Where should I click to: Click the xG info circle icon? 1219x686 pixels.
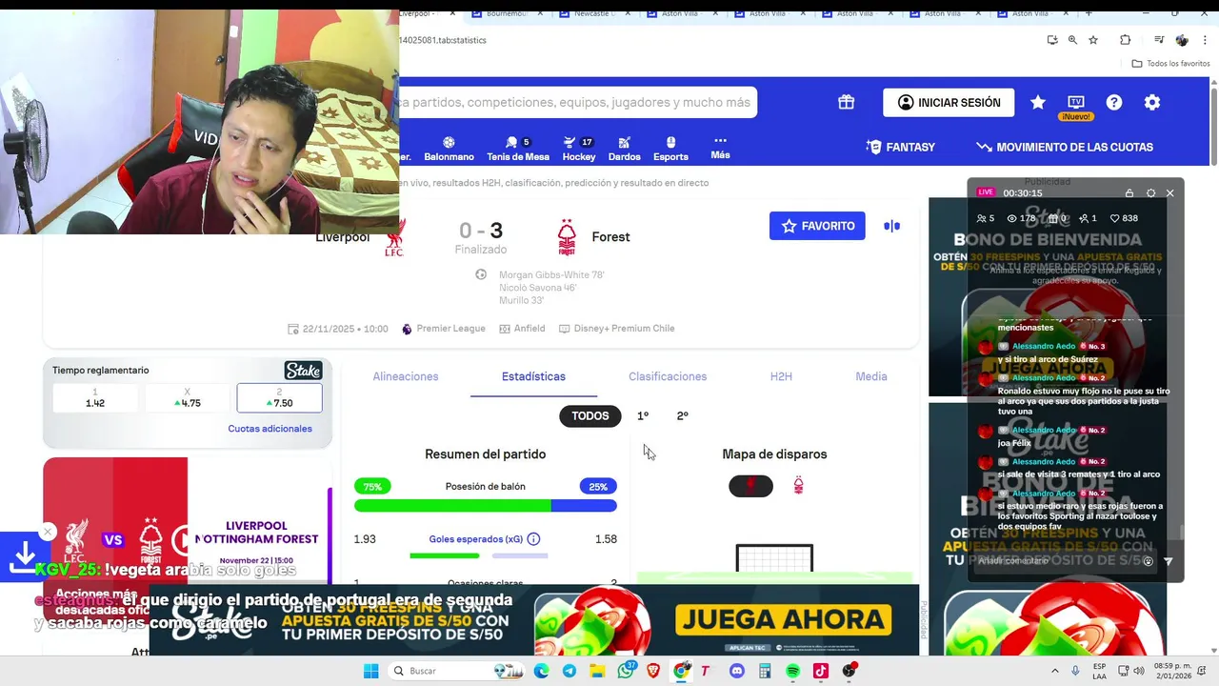click(x=533, y=539)
